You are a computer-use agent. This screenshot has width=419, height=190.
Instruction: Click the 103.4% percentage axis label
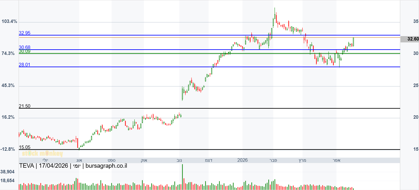(x=9, y=21)
